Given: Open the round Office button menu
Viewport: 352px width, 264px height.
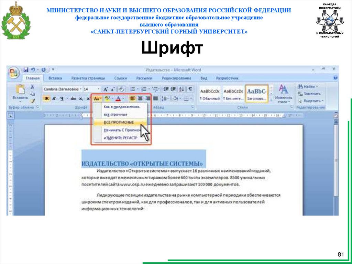Looking at the screenshot, I should pos(14,72).
